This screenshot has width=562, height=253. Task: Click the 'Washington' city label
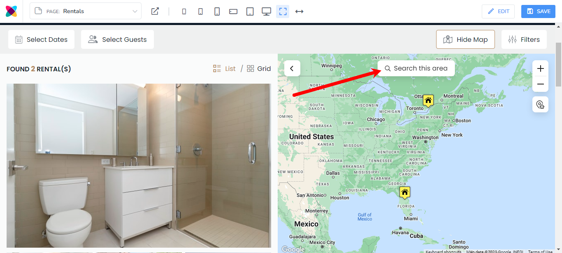click(425, 137)
